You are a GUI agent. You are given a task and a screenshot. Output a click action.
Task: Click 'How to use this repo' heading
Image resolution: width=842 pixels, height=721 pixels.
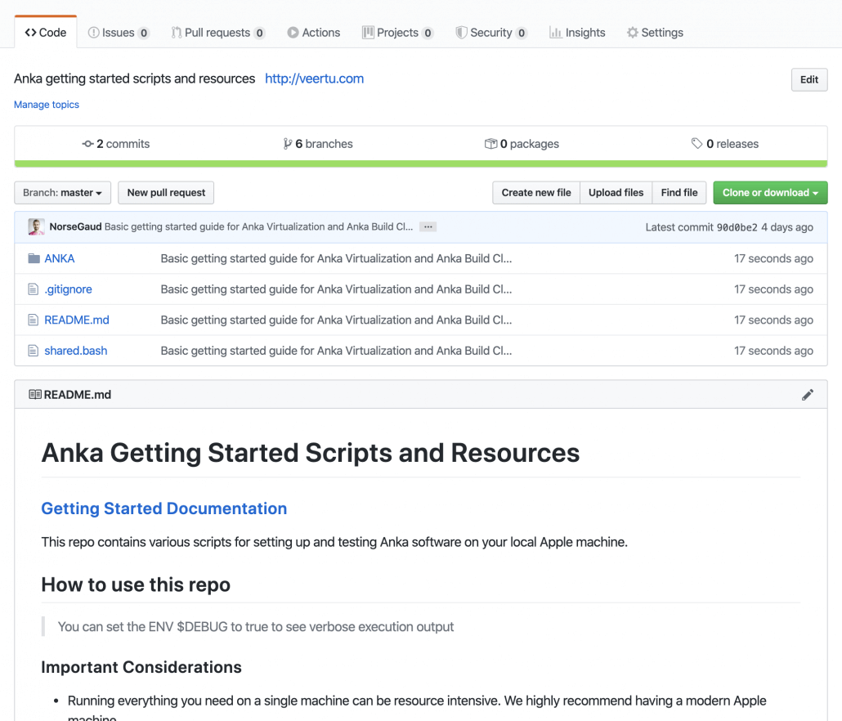136,584
